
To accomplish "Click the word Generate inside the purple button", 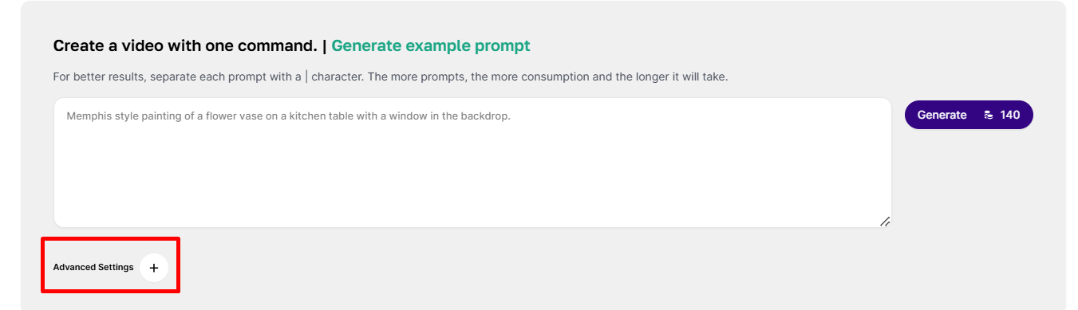I will pyautogui.click(x=942, y=115).
